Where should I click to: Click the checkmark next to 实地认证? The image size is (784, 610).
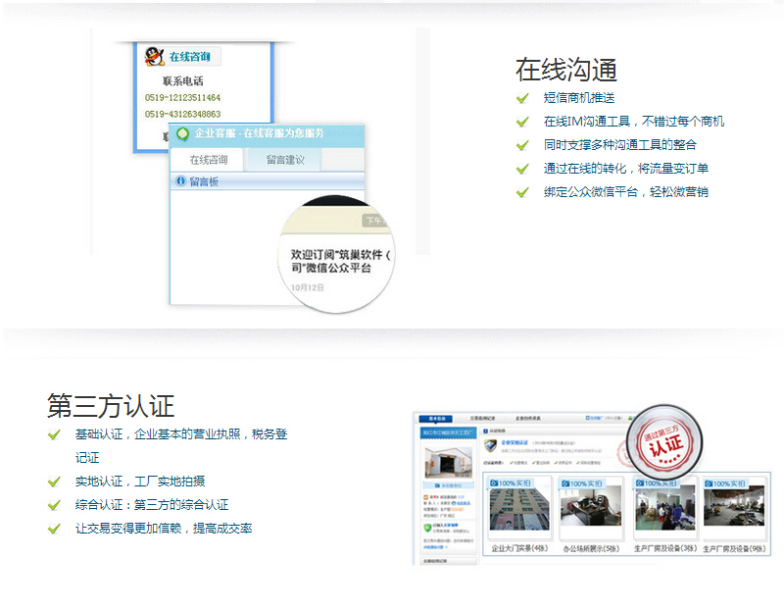point(54,482)
